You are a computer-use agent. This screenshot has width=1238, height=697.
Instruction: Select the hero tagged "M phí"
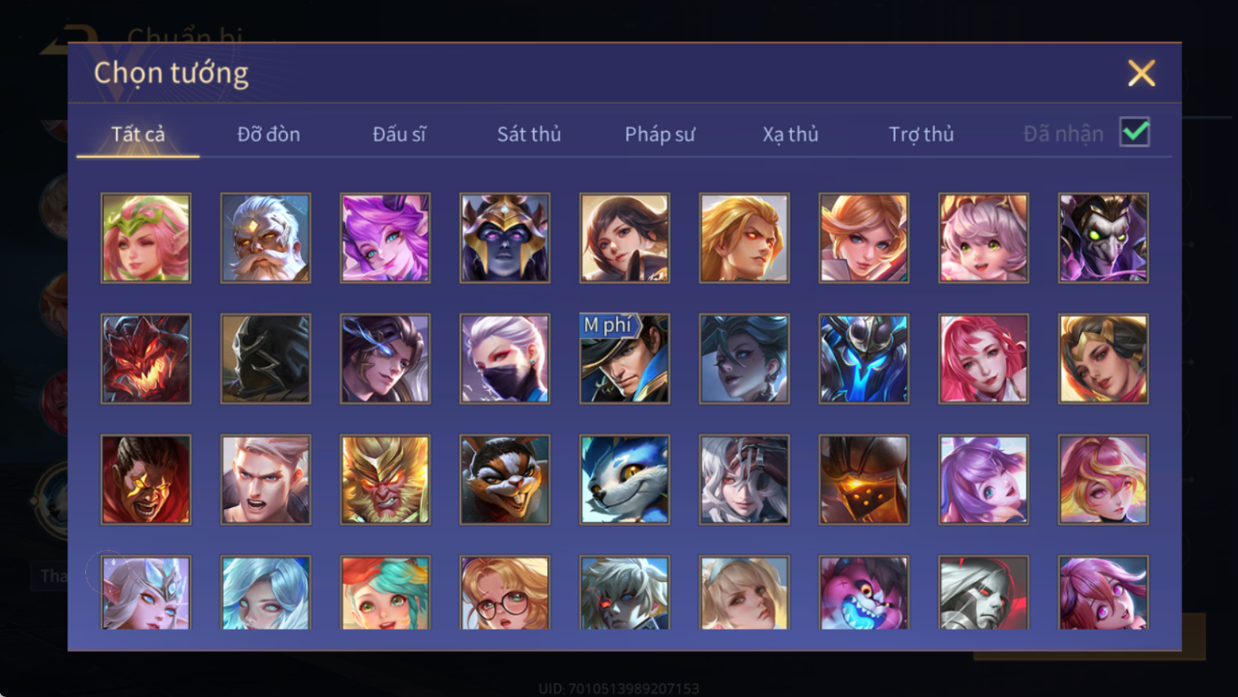click(x=625, y=358)
